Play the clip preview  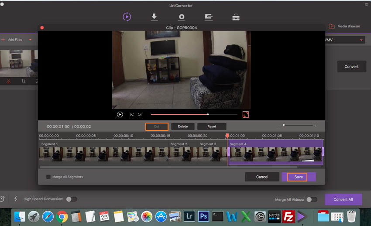coord(120,115)
